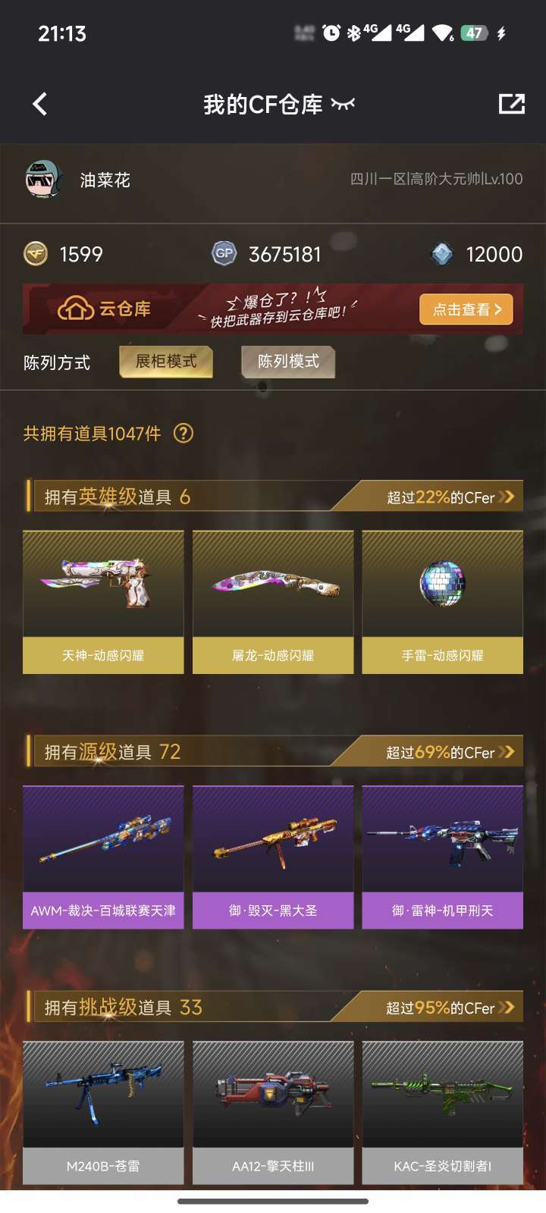Screen dimensions: 546x1213
Task: Switch to 展柜模式 display mode
Action: pos(166,362)
